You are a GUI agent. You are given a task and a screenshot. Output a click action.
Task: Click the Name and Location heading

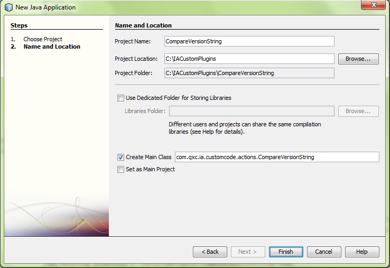143,25
